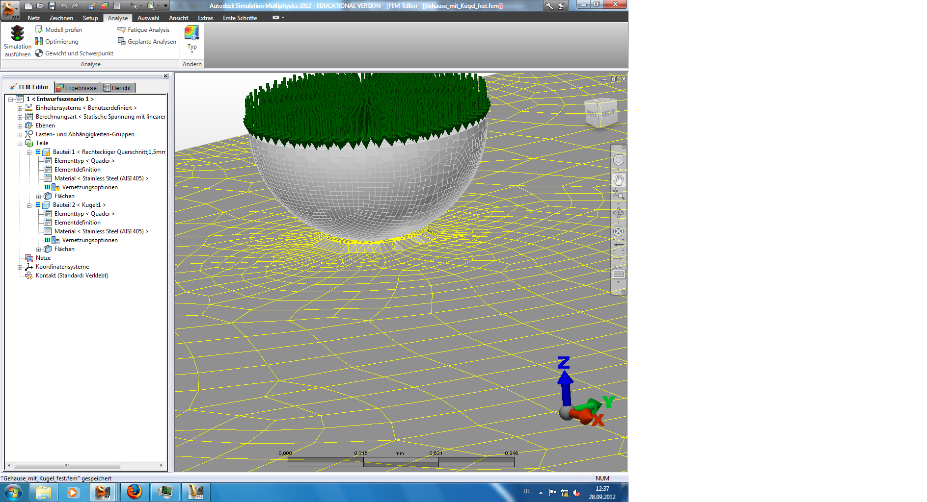Click the Gewicht und Schwerpunkt icon
This screenshot has width=927, height=502.
(39, 53)
